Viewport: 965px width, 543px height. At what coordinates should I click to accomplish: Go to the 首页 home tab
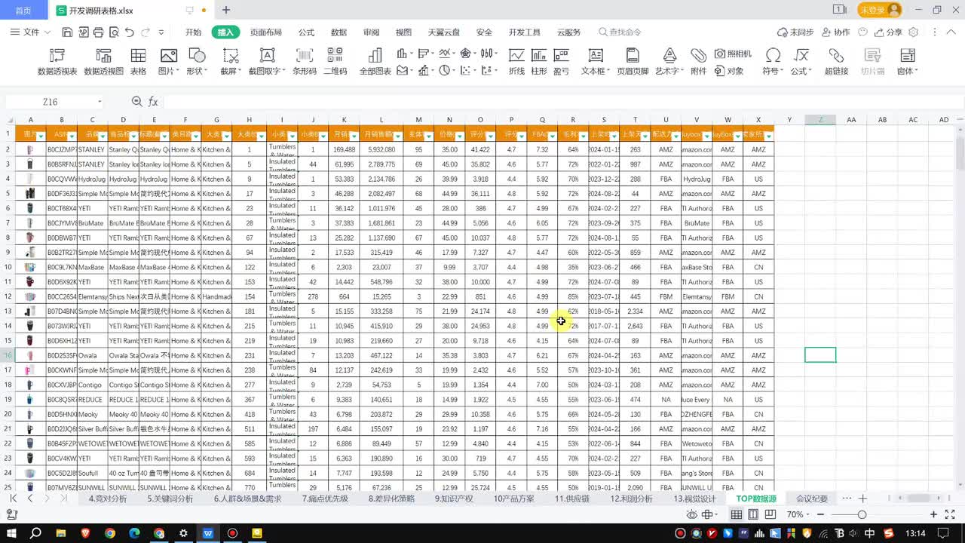pos(23,10)
